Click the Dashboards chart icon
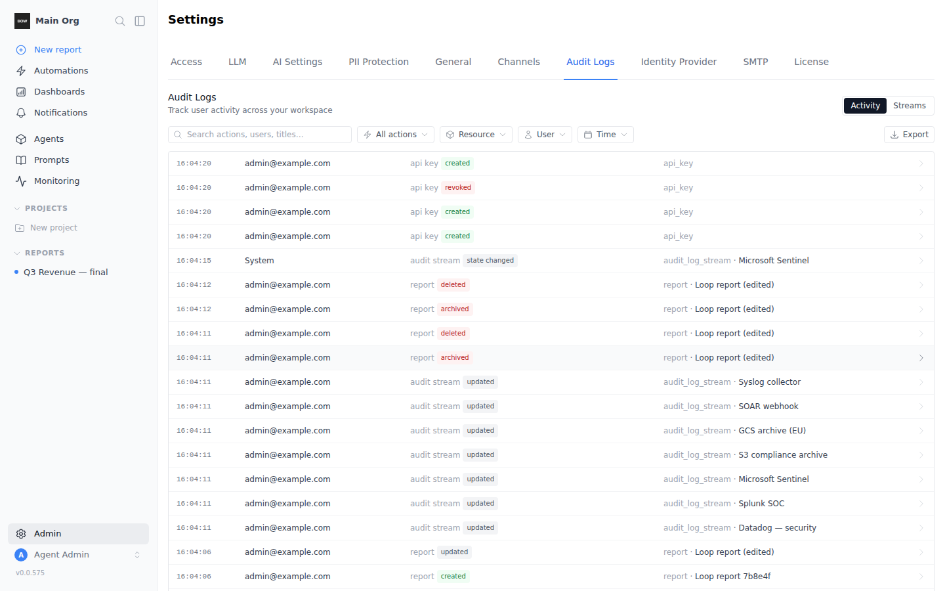The image size is (945, 591). 21,92
